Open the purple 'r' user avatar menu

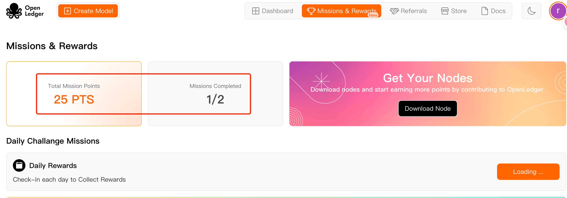click(x=558, y=11)
